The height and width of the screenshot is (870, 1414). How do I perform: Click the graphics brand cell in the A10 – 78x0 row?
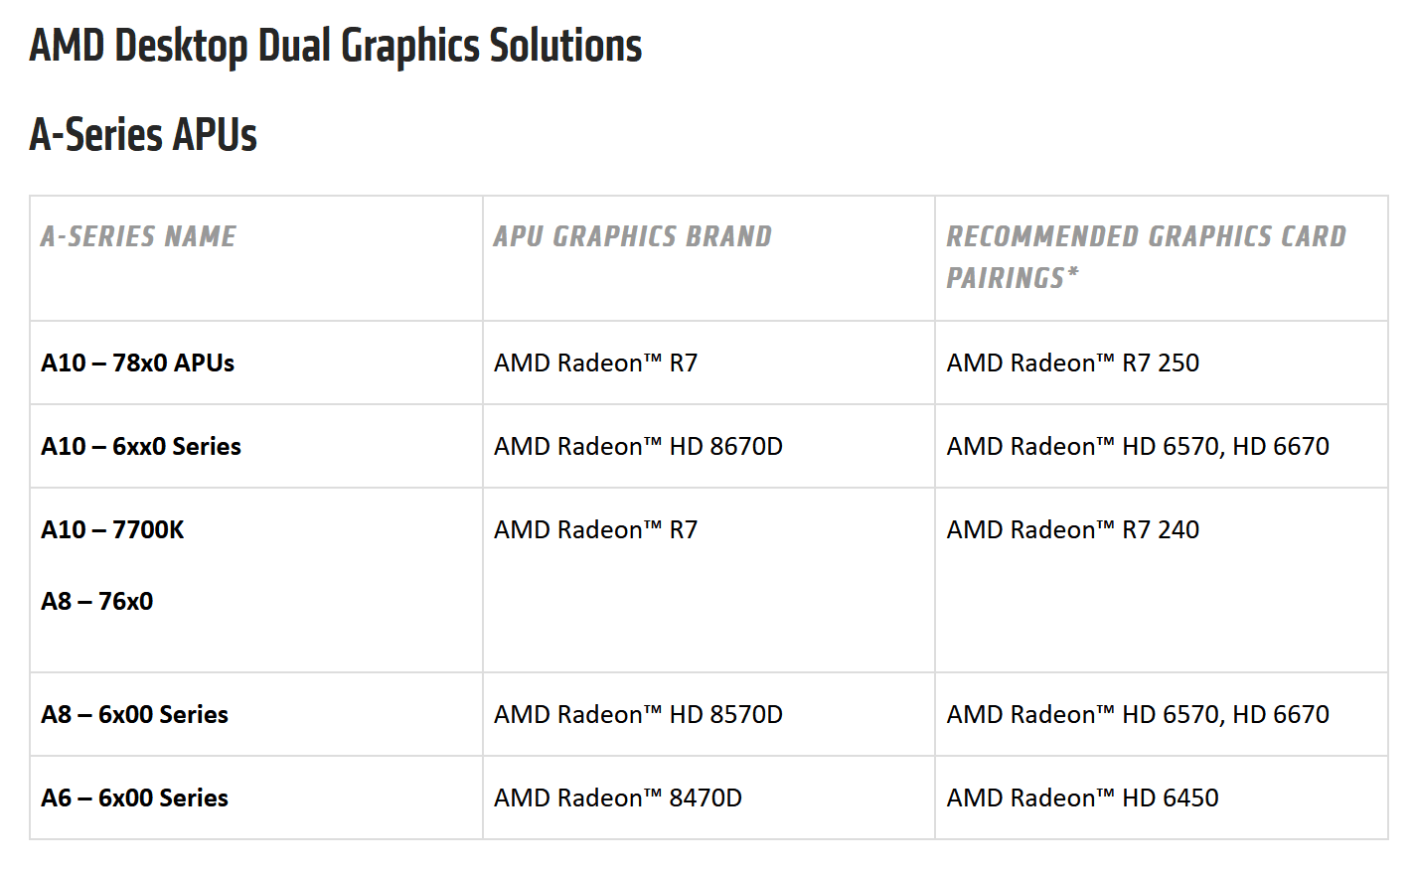[595, 362]
